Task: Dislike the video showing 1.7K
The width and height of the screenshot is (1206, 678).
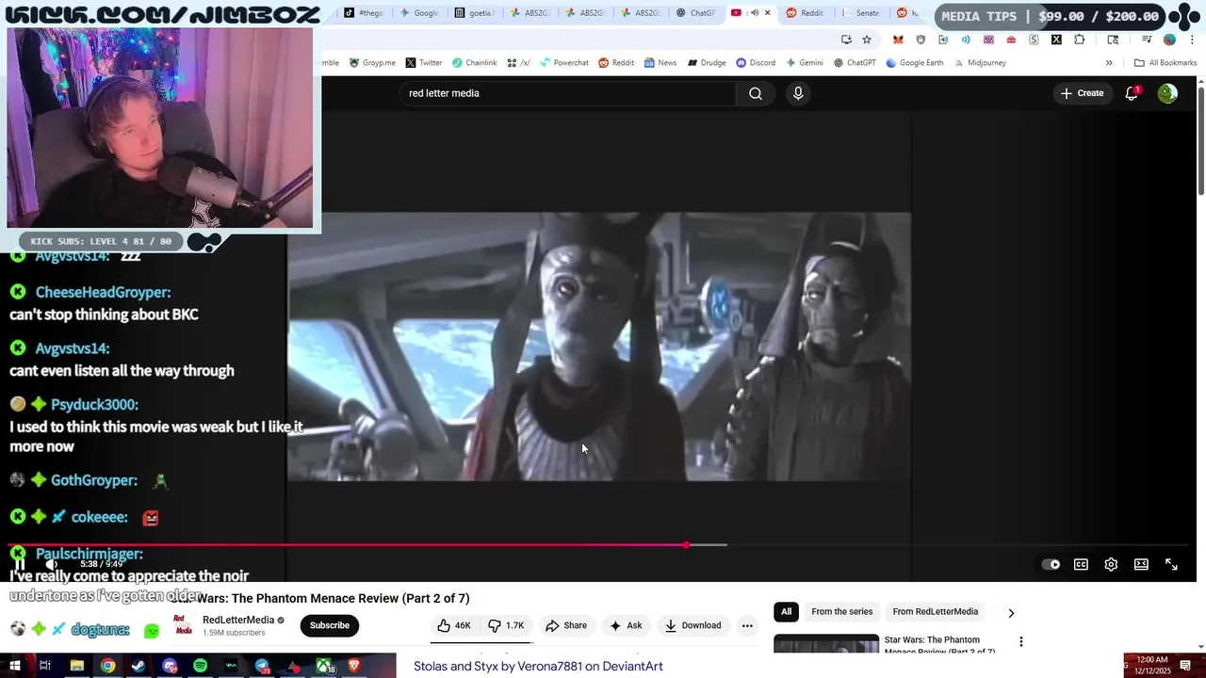Action: pos(506,625)
